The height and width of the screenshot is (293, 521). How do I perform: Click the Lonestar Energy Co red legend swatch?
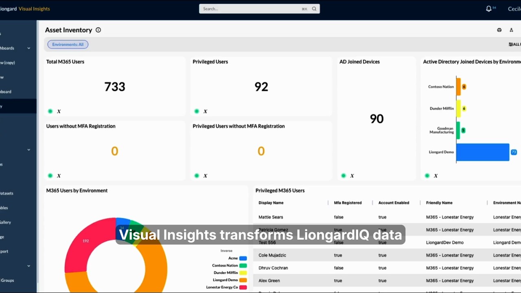(x=243, y=287)
